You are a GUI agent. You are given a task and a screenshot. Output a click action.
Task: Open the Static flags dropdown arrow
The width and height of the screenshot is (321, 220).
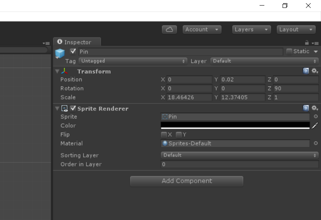tap(316, 52)
